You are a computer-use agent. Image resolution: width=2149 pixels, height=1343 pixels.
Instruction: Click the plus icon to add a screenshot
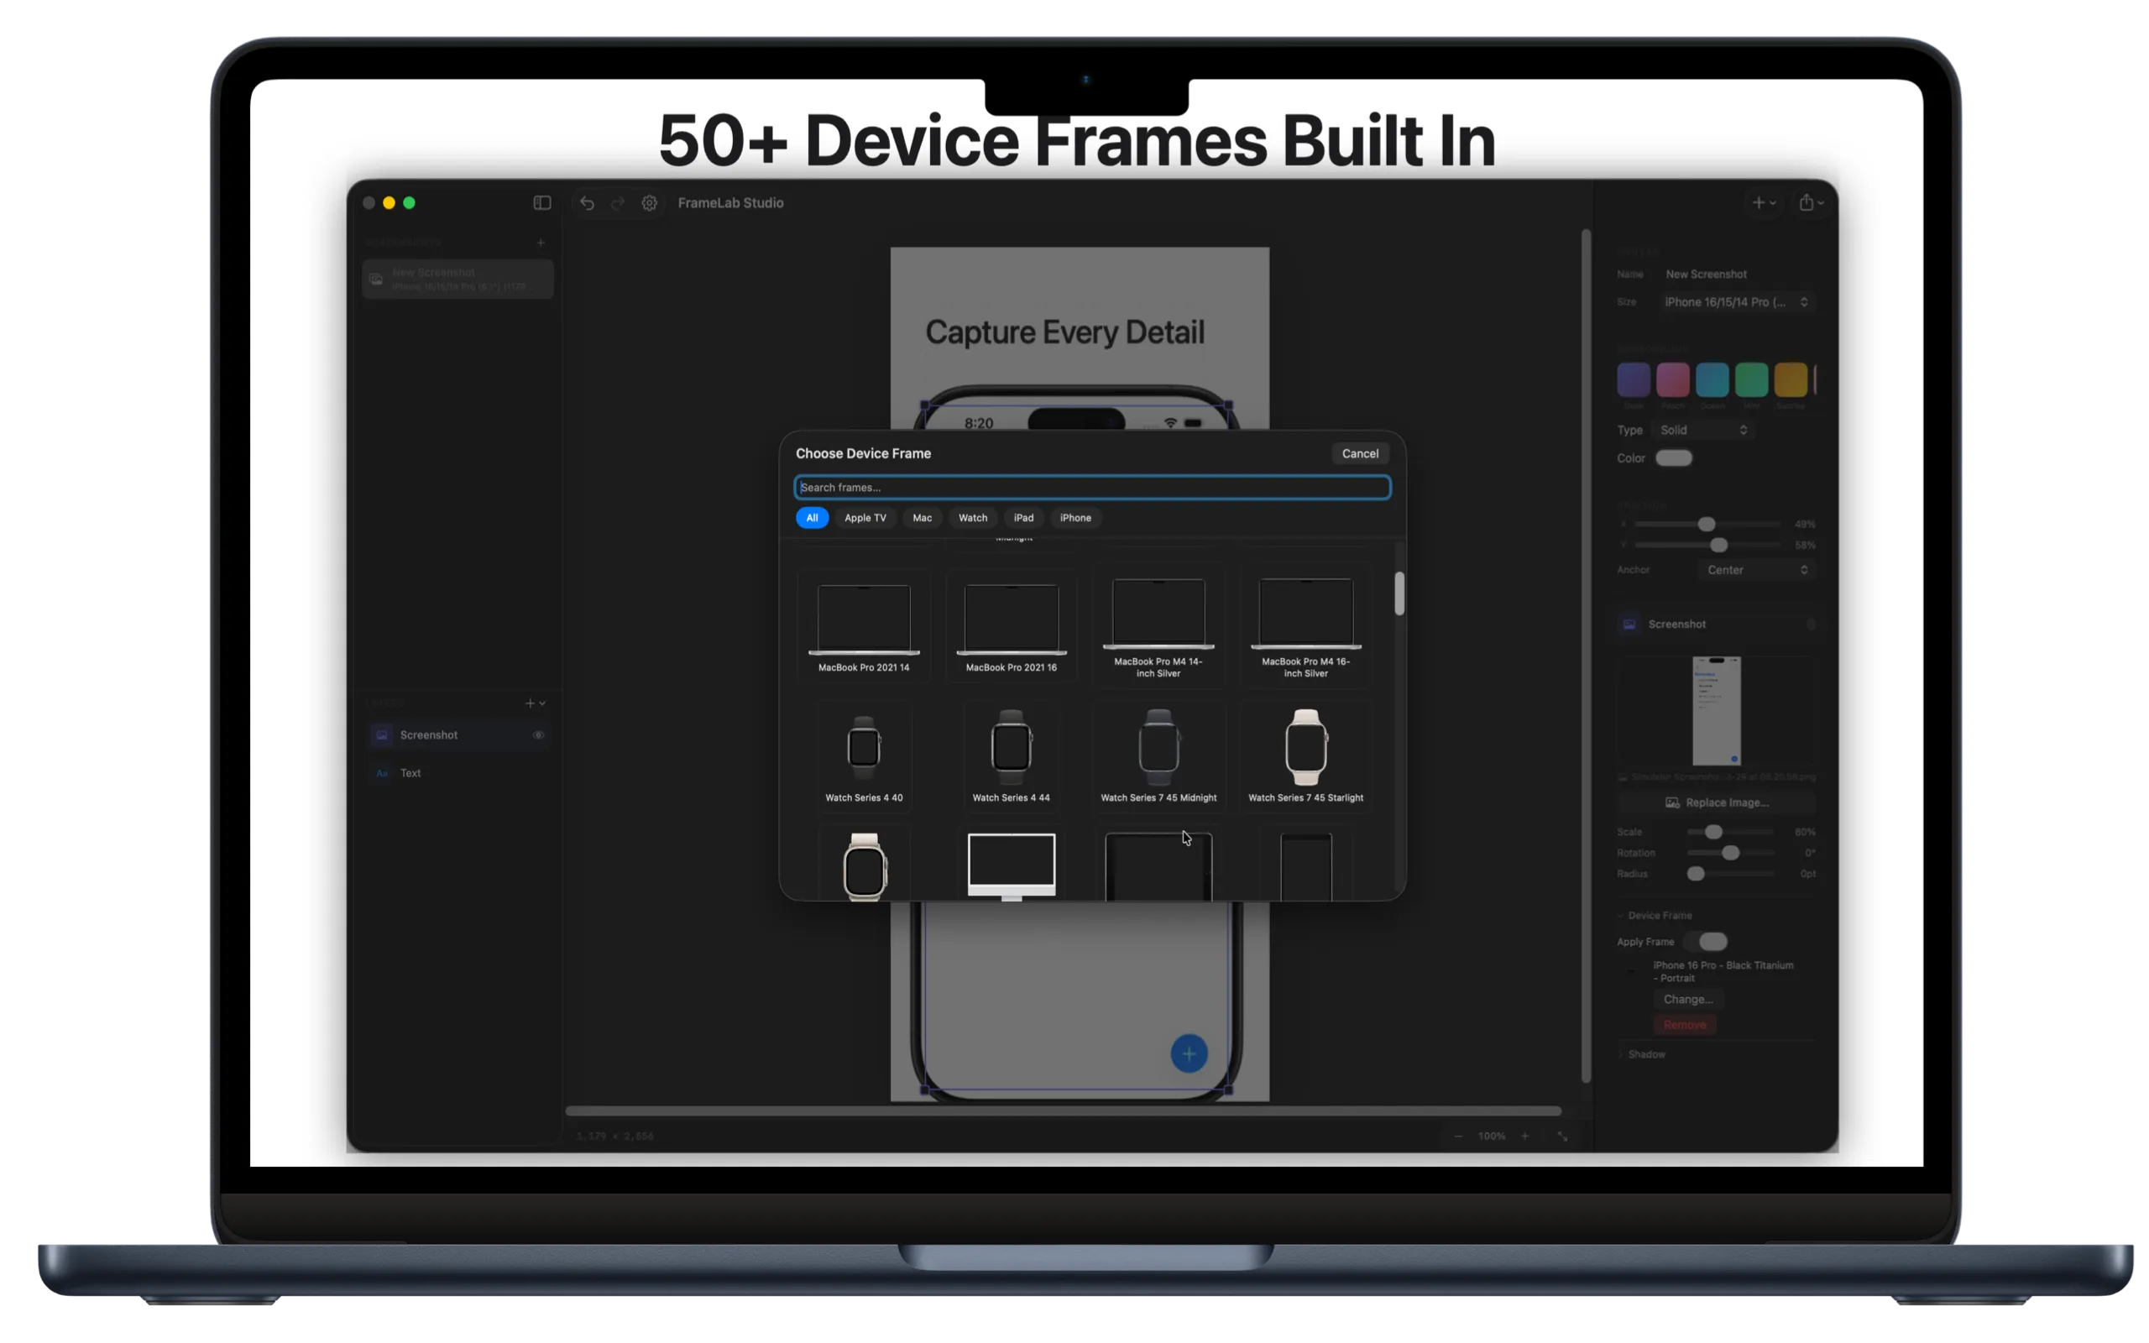click(x=541, y=242)
